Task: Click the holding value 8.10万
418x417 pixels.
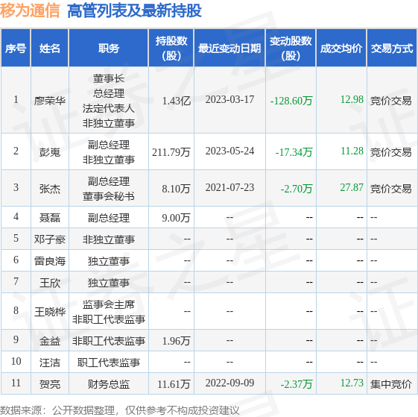Action: [x=176, y=189]
